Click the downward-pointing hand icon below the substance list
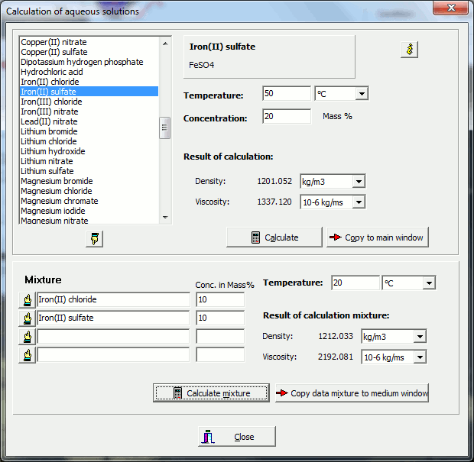474x462 pixels. click(x=95, y=239)
